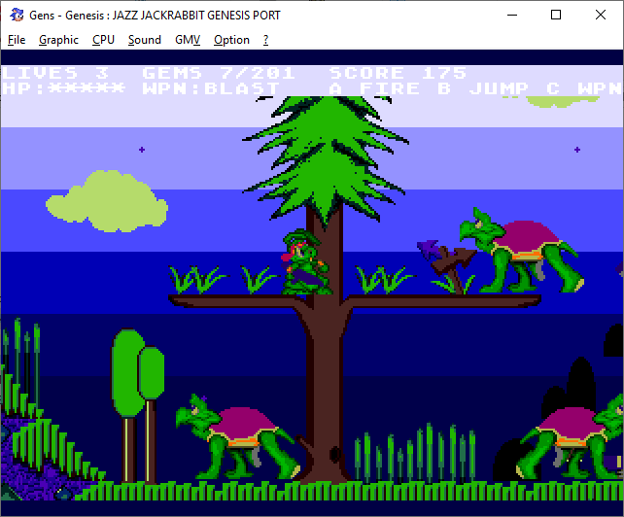Open the File menu

point(17,40)
